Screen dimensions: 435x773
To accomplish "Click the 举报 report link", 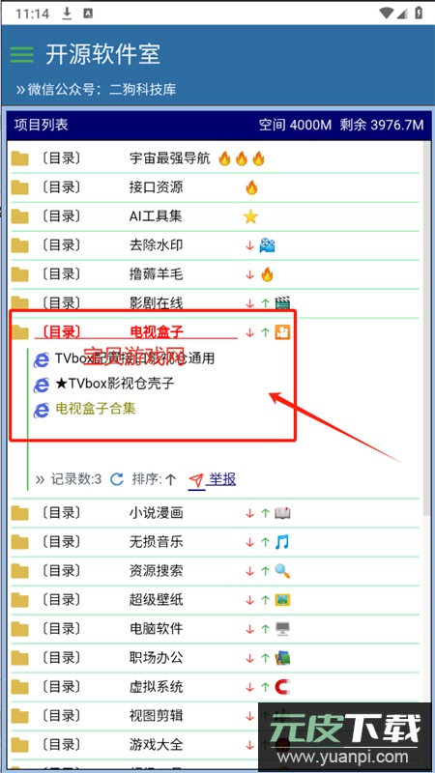I will [222, 478].
